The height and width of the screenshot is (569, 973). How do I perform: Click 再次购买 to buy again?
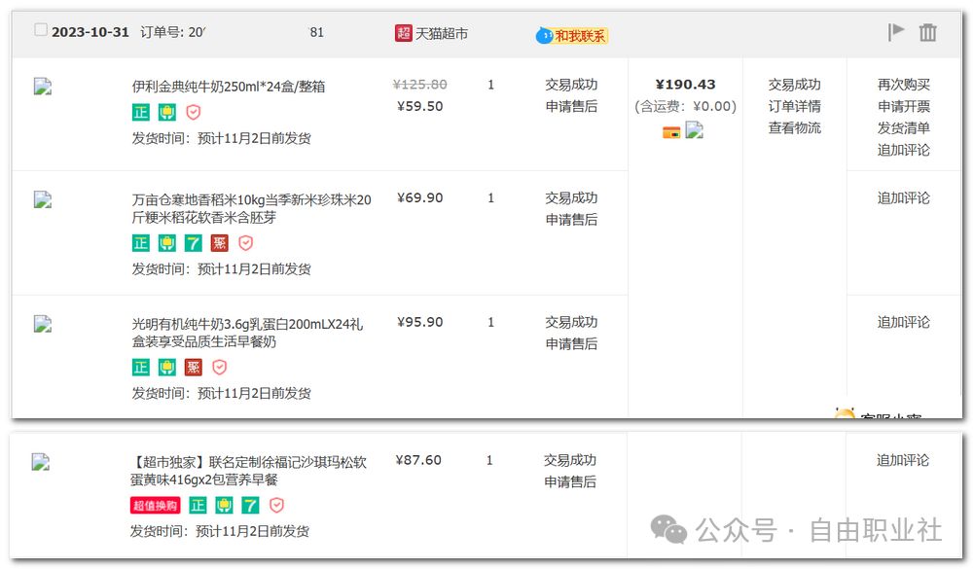904,85
